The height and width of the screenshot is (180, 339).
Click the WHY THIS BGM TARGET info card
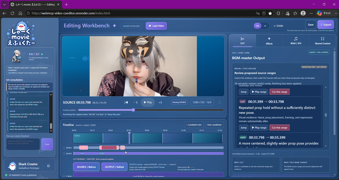tap(306, 165)
